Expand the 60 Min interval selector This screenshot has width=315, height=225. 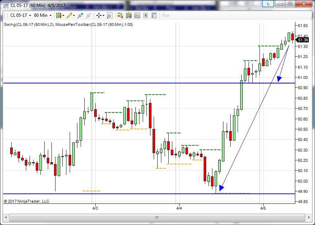(42, 15)
